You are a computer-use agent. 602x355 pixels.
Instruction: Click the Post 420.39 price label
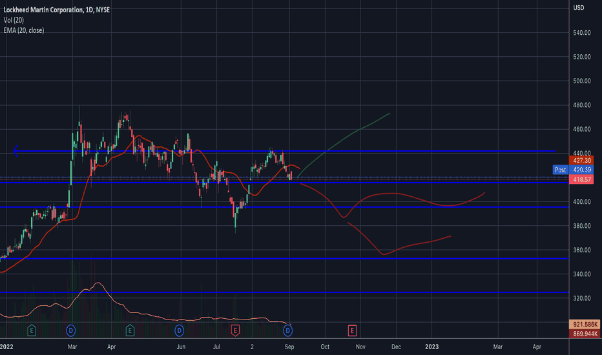click(573, 170)
